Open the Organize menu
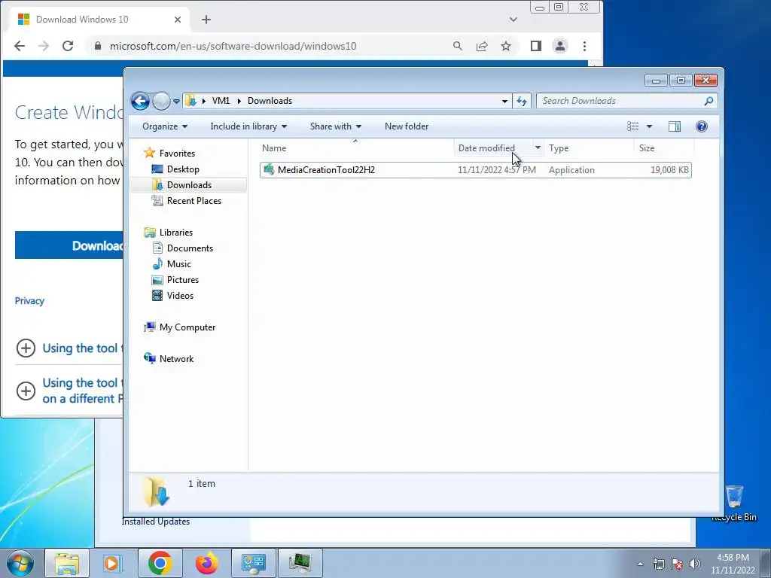The width and height of the screenshot is (771, 578). 165,126
